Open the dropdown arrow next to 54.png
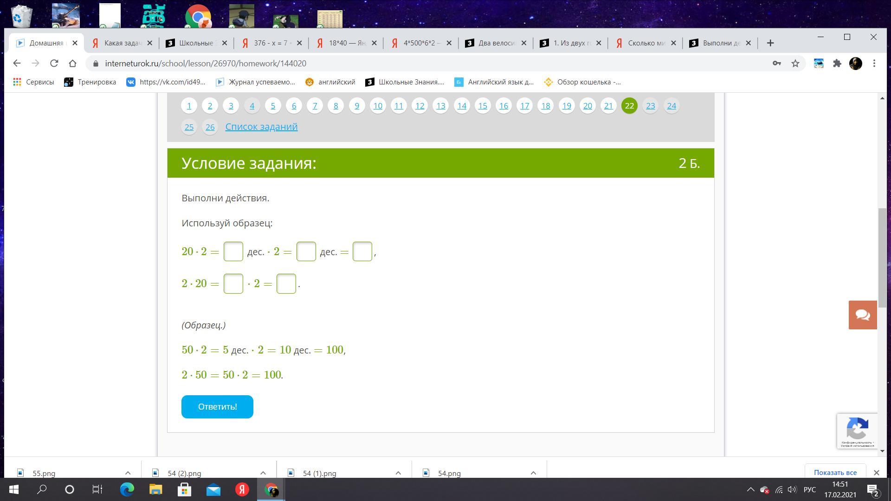This screenshot has width=891, height=501. tap(533, 473)
